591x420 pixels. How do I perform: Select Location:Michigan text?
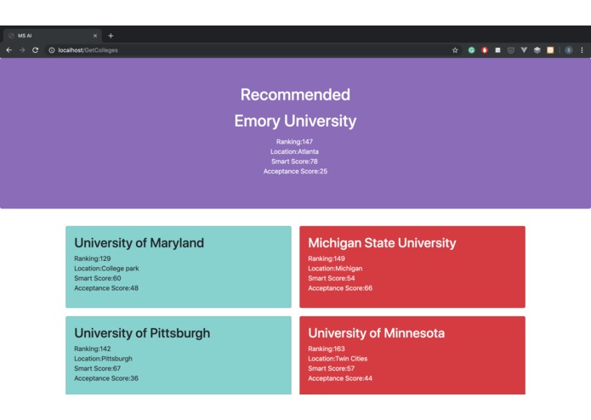coord(335,268)
